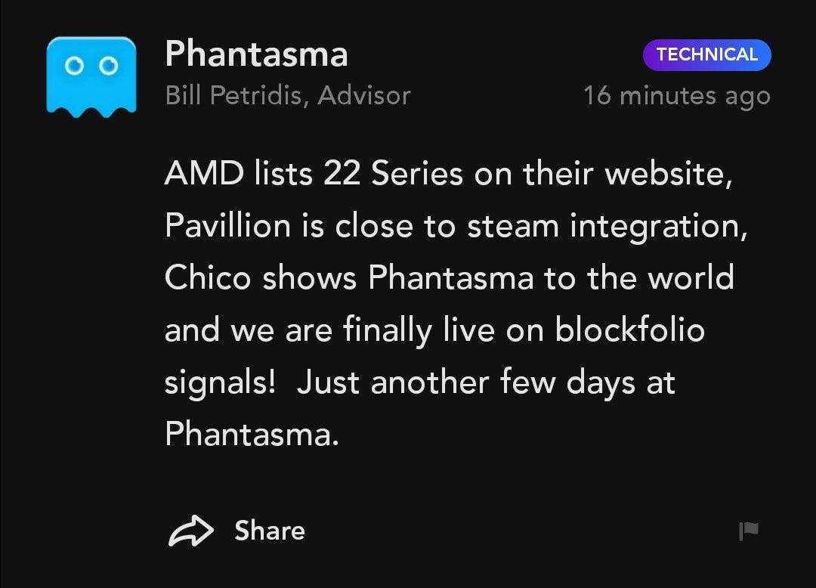The image size is (816, 588).
Task: Open the Phantasma mascot thumbnail
Action: pyautogui.click(x=91, y=76)
